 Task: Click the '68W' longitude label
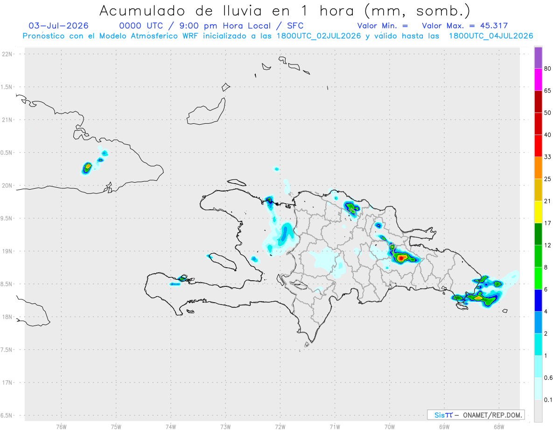(498, 427)
